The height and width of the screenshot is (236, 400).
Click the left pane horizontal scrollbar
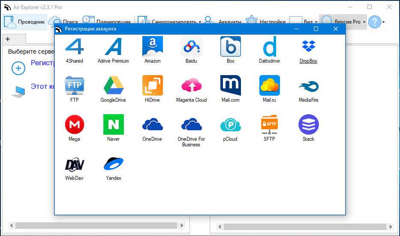(96, 226)
